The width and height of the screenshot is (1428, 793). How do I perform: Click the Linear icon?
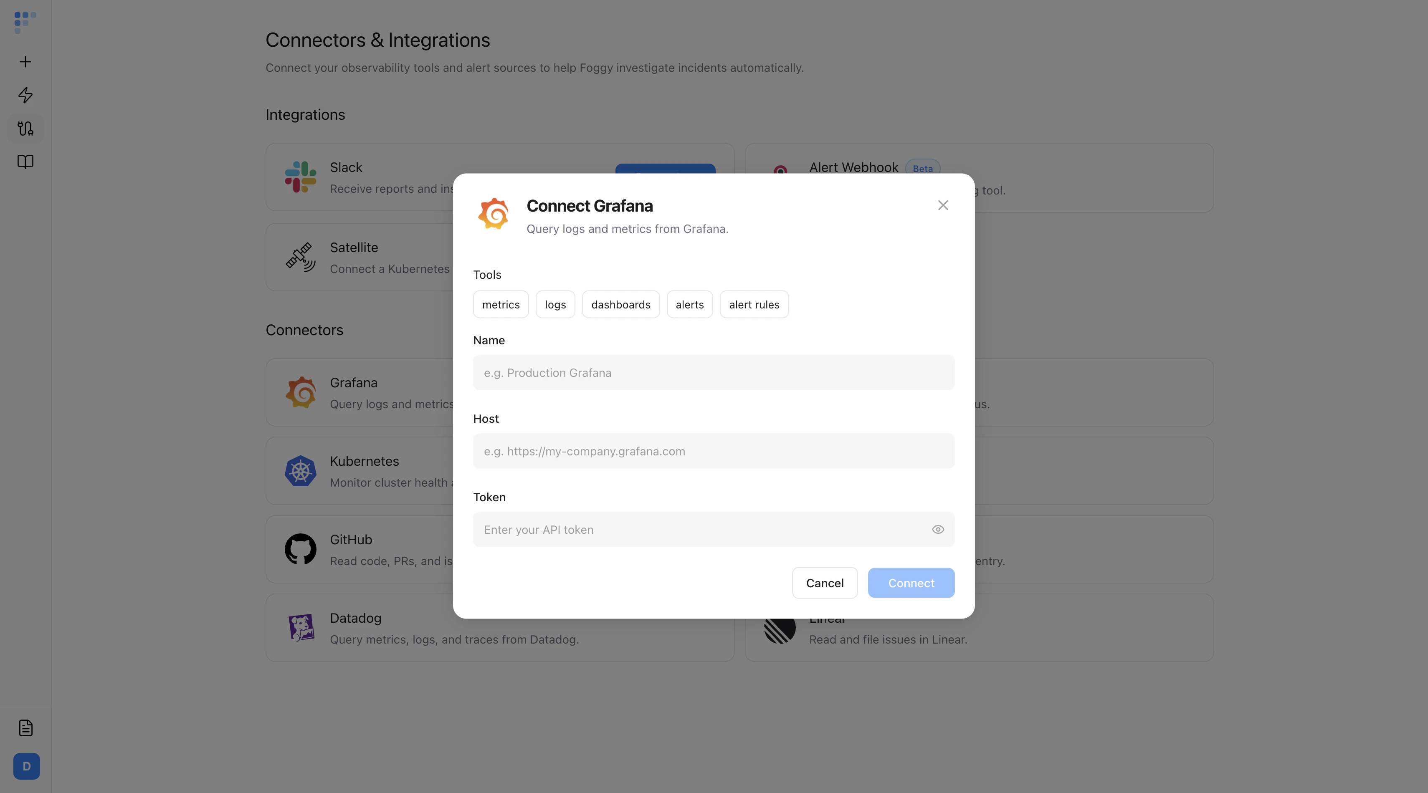coord(780,631)
